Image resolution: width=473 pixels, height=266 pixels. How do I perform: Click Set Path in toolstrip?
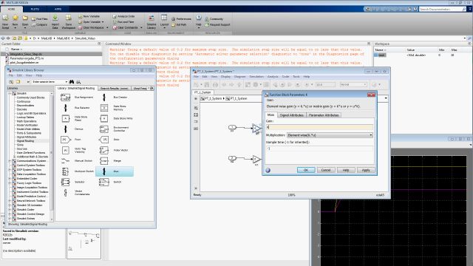(x=179, y=24)
